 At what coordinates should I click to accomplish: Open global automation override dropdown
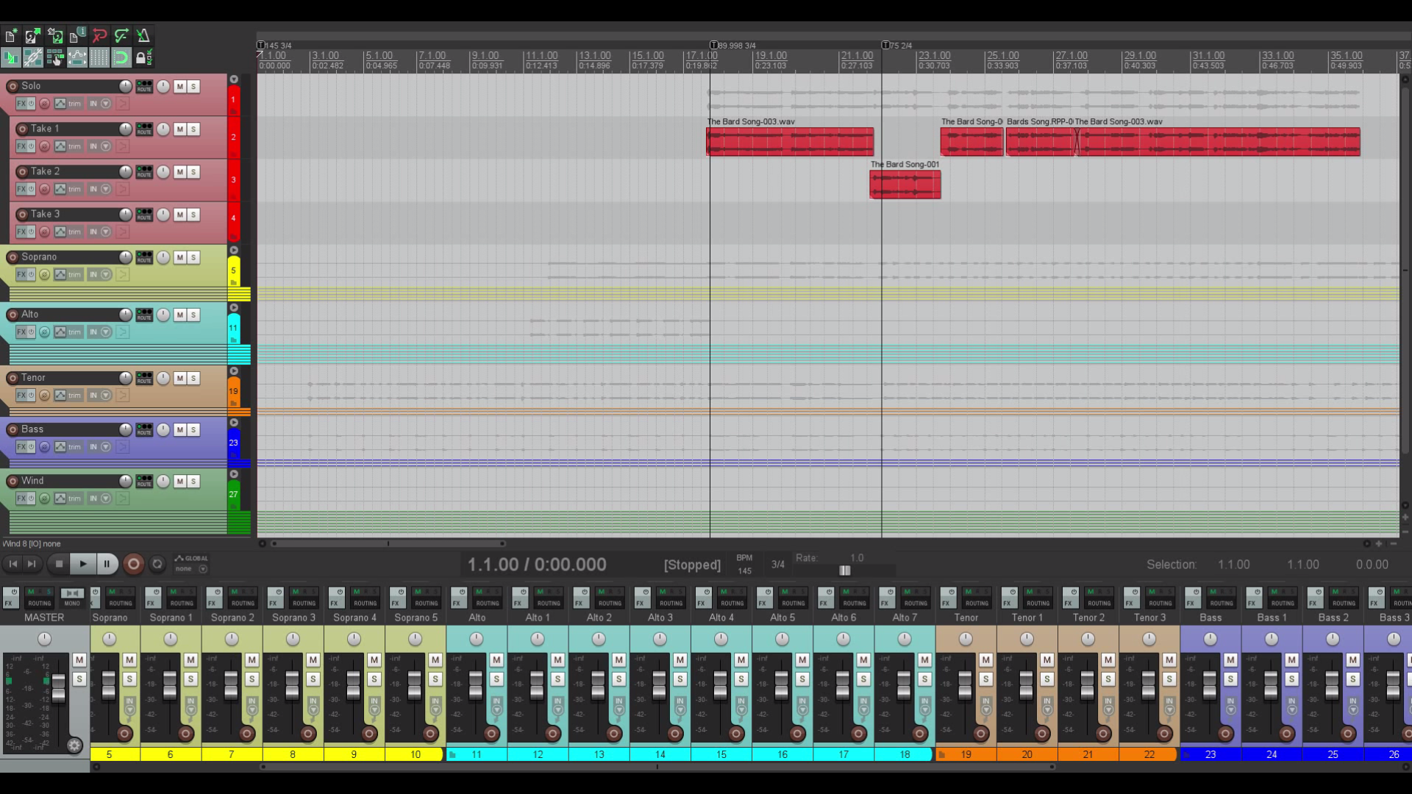point(203,569)
